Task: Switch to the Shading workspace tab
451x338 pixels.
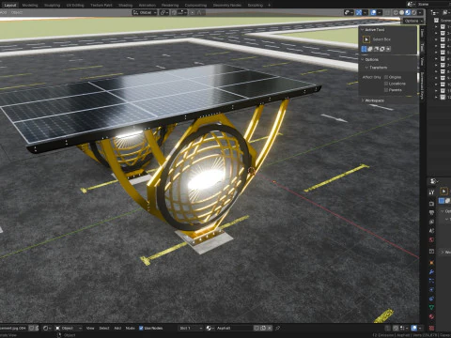Action: (125, 5)
